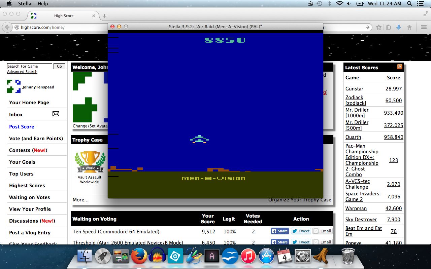Image resolution: width=431 pixels, height=269 pixels.
Task: Open Ten Speed (Commodore 64 Emulated) link
Action: coord(116,231)
